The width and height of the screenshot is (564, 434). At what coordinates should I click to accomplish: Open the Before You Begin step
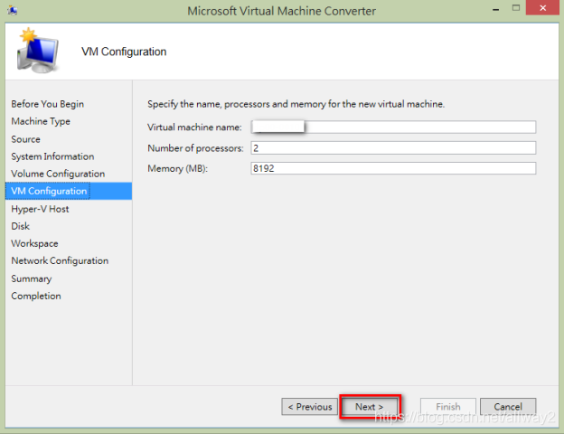click(x=48, y=104)
